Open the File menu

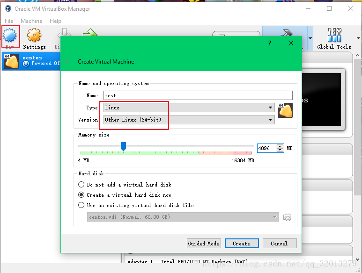(x=9, y=21)
